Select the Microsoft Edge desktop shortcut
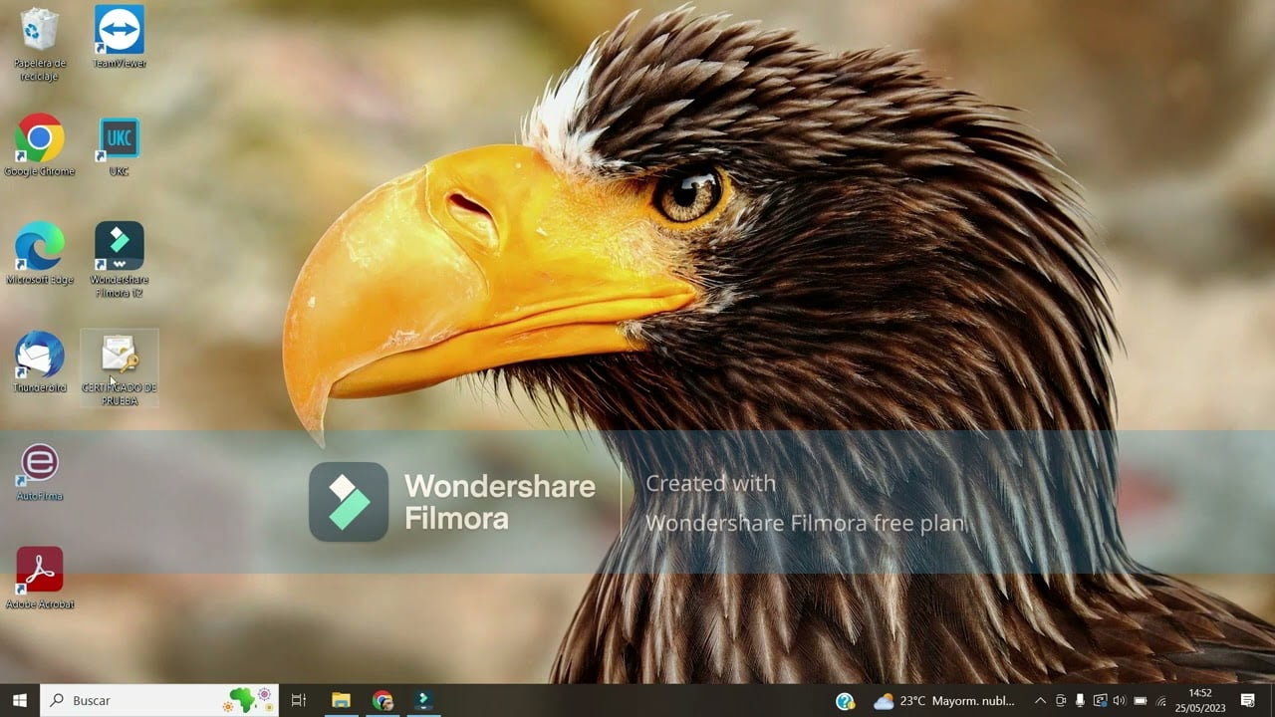This screenshot has height=717, width=1275. [40, 254]
